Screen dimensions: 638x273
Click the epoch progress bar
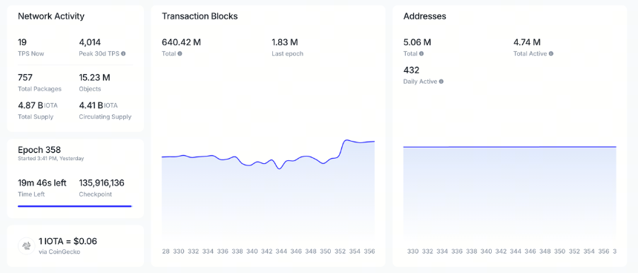75,206
